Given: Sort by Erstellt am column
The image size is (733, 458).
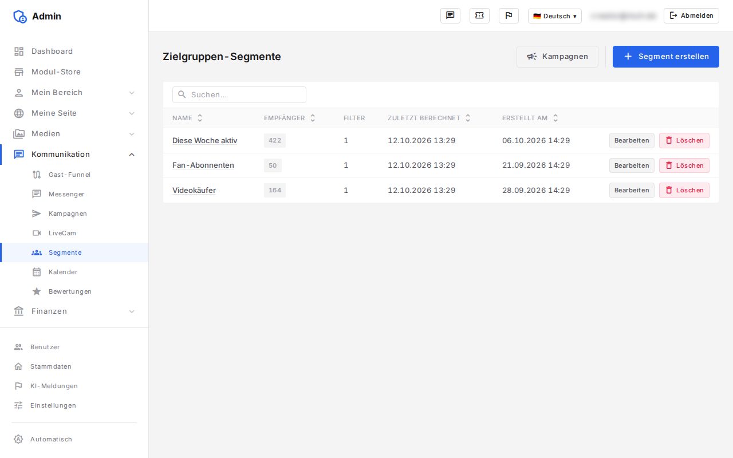Looking at the screenshot, I should pyautogui.click(x=530, y=118).
